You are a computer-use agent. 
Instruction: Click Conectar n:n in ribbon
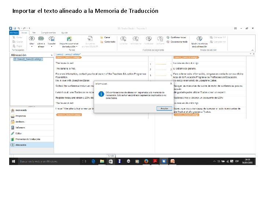[x=218, y=42]
